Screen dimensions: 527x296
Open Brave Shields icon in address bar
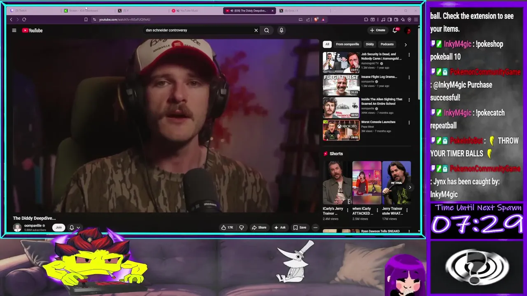tap(316, 19)
